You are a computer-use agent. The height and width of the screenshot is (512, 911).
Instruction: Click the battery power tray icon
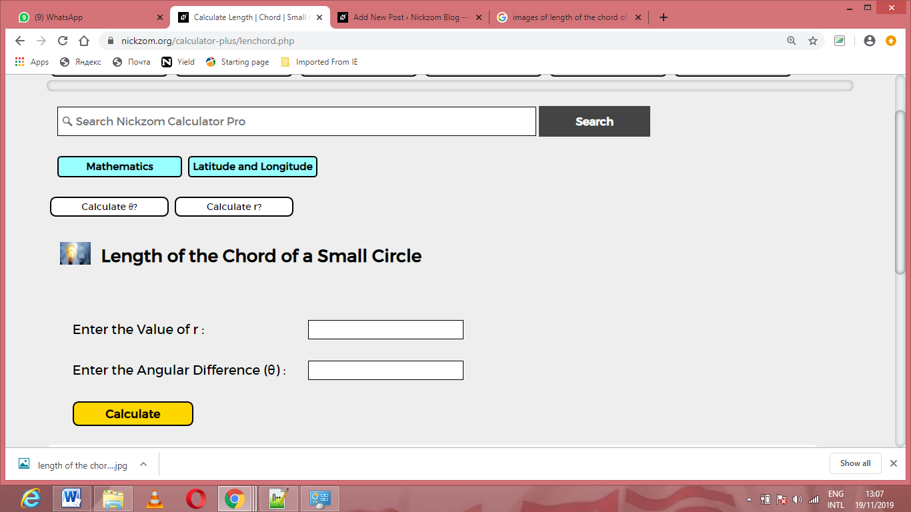tap(766, 499)
